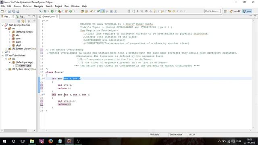Viewport: 258px width, 145px height.
Task: Open the External Tools dropdown arrow
Action: tap(63, 11)
